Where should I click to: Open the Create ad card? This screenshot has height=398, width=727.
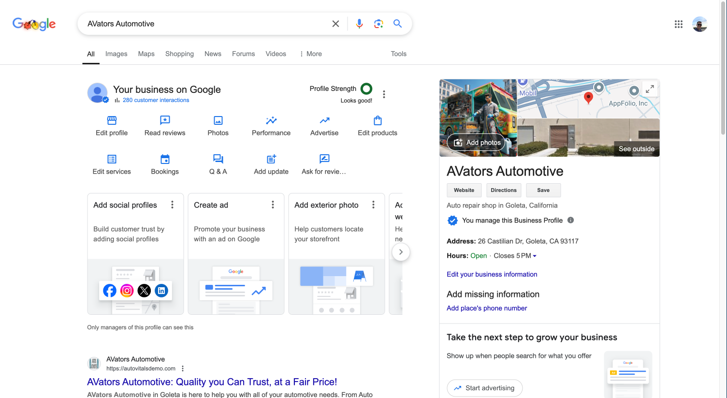point(236,254)
